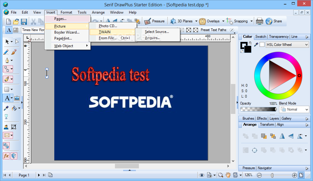Select the Color Picker eyedropper tool
Screen dimensions: 313x181
(6, 108)
